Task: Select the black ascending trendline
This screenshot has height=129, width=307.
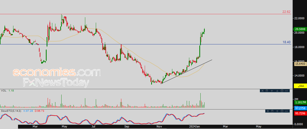Action: click(x=186, y=71)
